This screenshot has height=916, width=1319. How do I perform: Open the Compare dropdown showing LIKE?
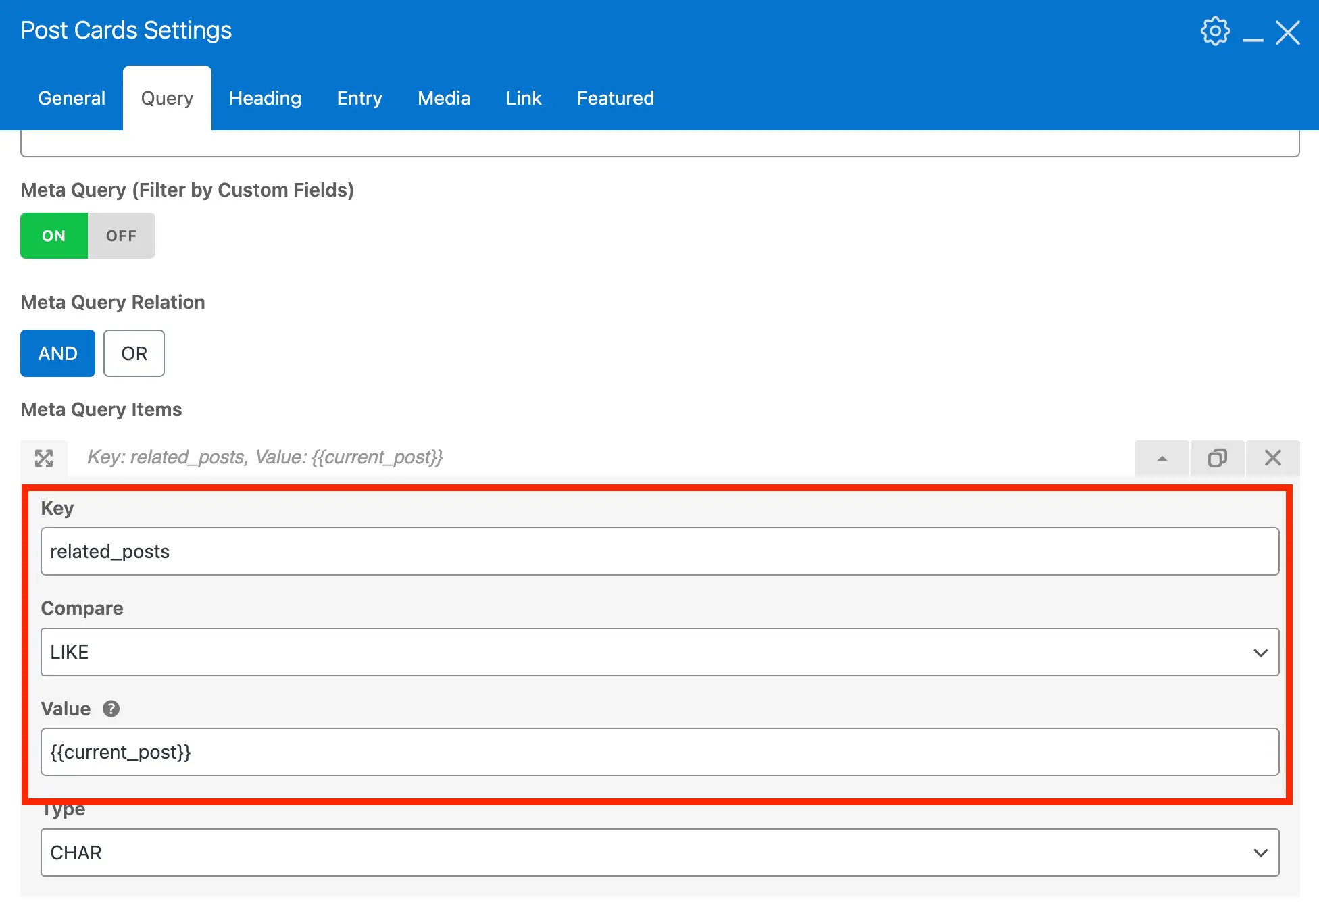point(659,651)
